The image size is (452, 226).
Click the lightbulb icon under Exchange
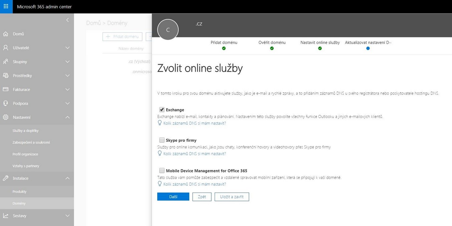point(160,123)
